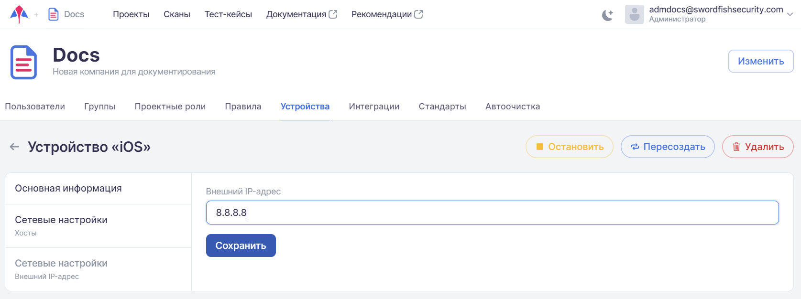Click the Stingray logo in the header
This screenshot has width=801, height=299.
tap(19, 14)
